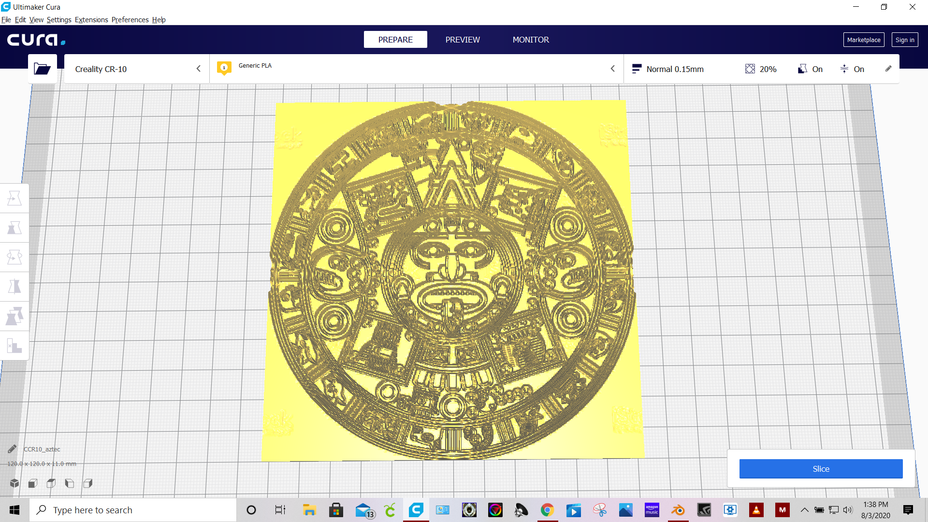This screenshot has width=928, height=522.
Task: Switch to left side view cube icon
Action: coord(70,483)
